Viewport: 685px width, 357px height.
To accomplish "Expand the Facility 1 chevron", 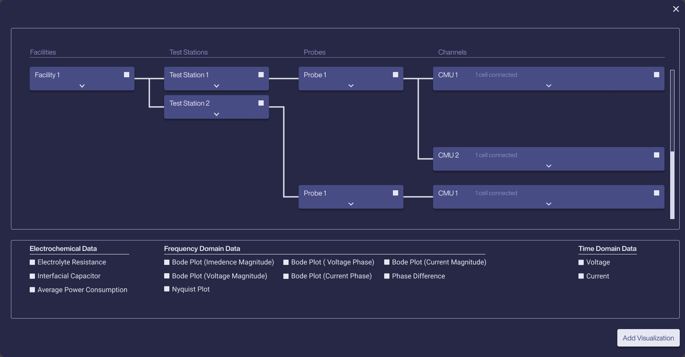I will point(82,86).
